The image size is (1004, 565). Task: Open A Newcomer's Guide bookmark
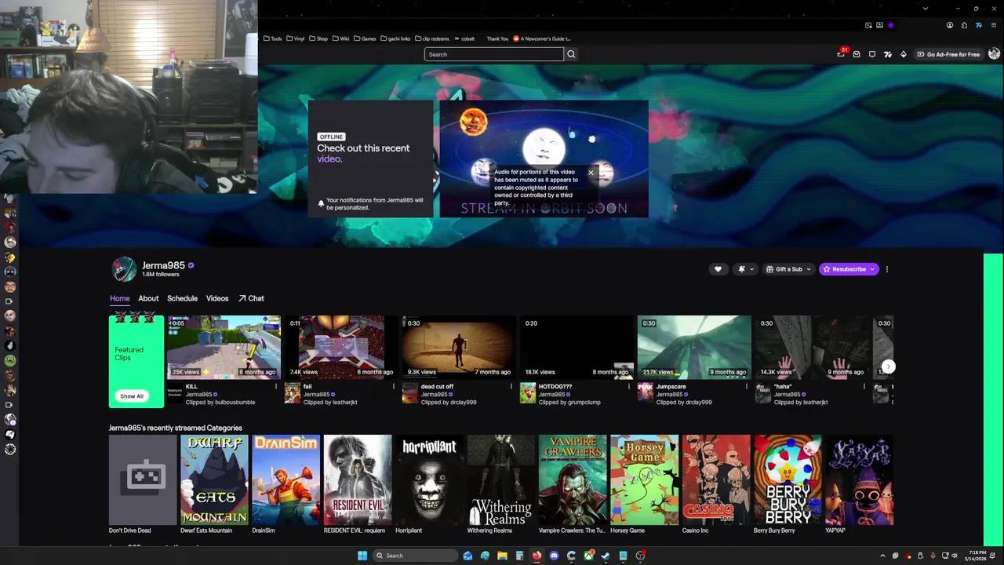542,38
